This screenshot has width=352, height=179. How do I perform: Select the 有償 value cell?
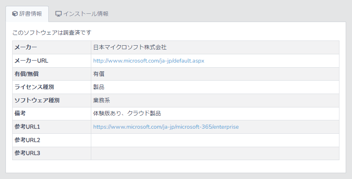tap(215, 74)
